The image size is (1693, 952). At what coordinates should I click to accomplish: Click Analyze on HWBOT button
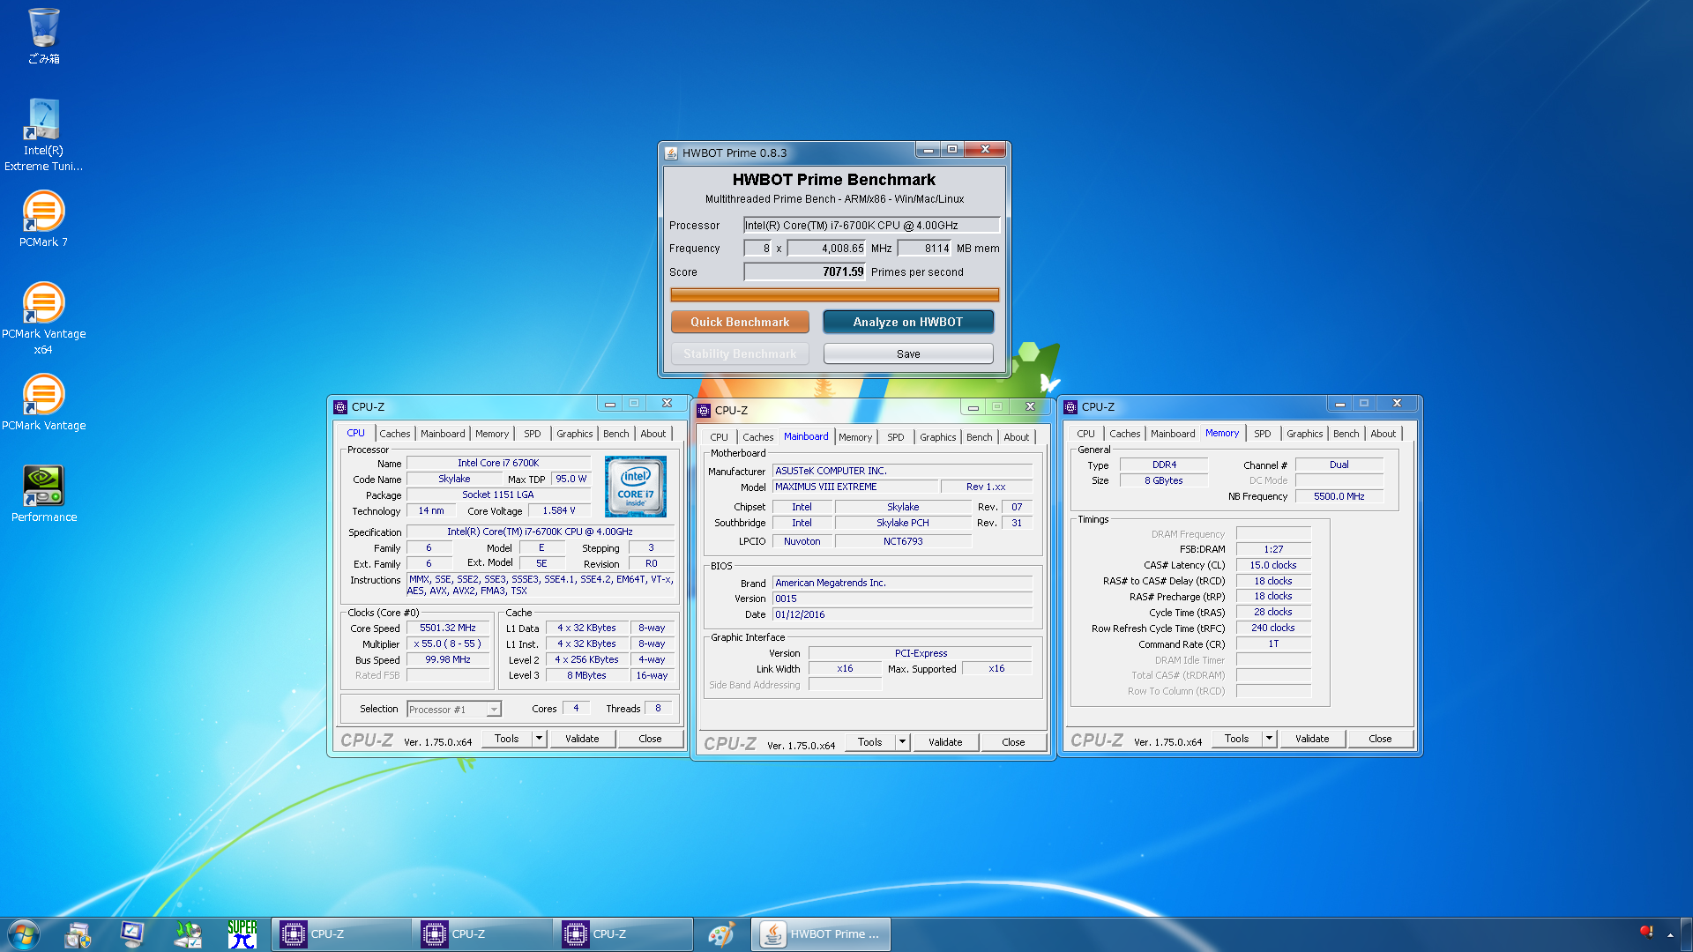[x=907, y=322]
